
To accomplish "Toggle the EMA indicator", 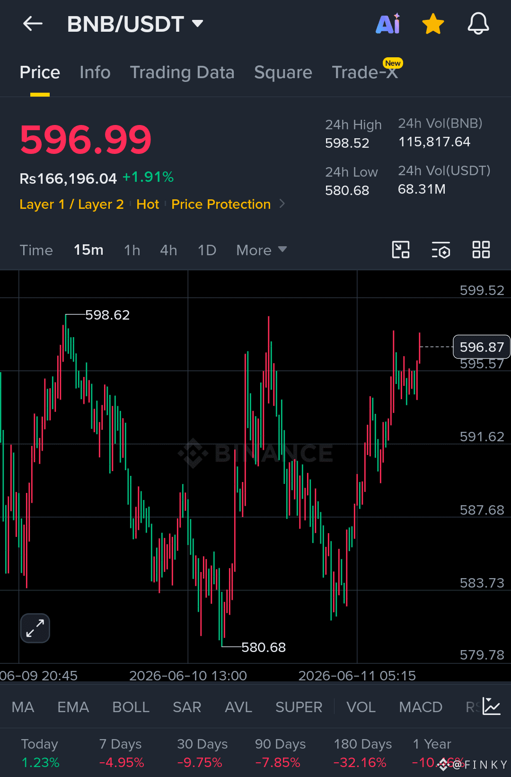I will (73, 707).
